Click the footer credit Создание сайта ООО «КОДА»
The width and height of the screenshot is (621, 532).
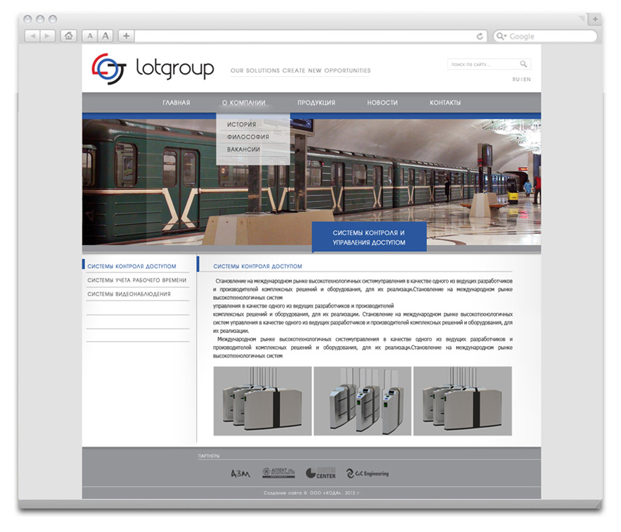coord(312,493)
